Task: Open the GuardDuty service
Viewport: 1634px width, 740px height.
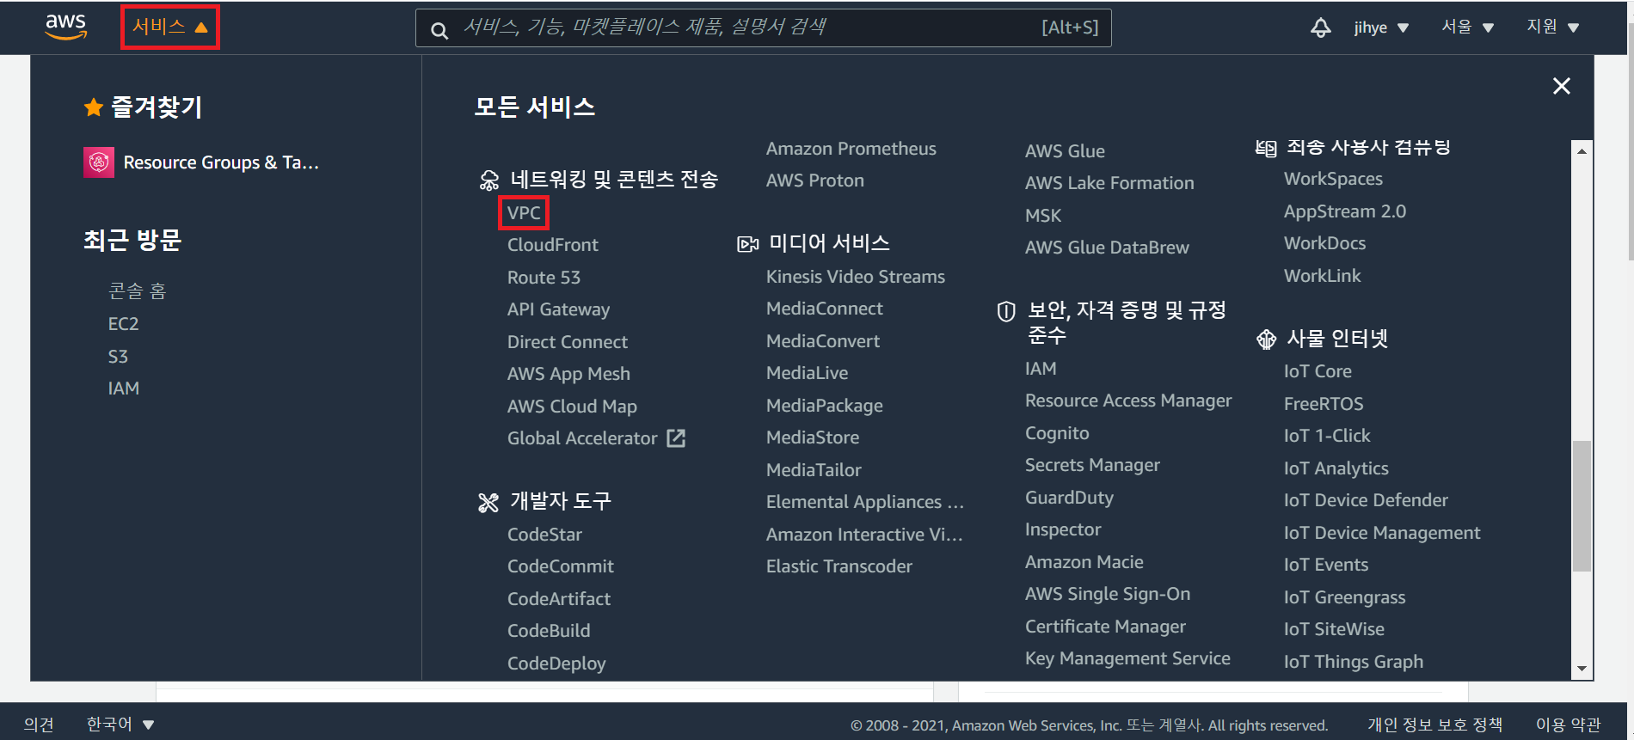Action: [x=1069, y=498]
